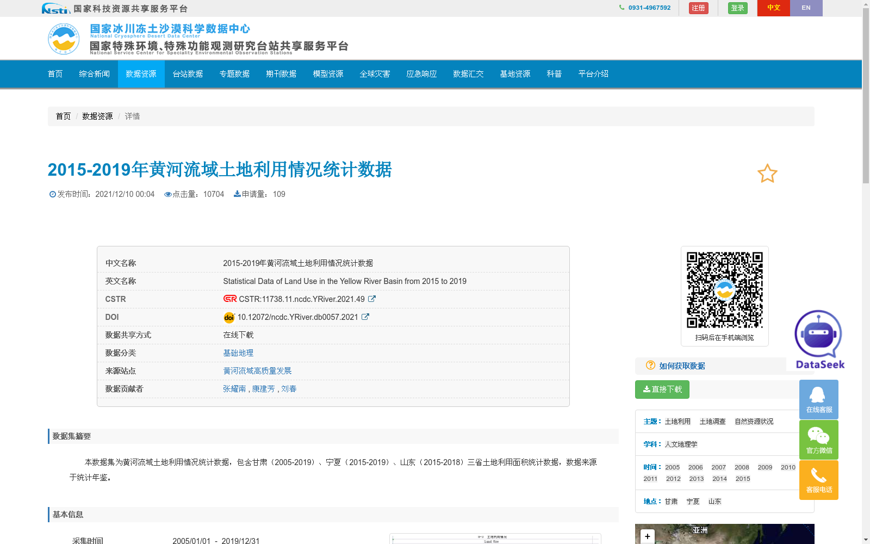This screenshot has height=544, width=870.
Task: Click the QR code image
Action: 724,289
